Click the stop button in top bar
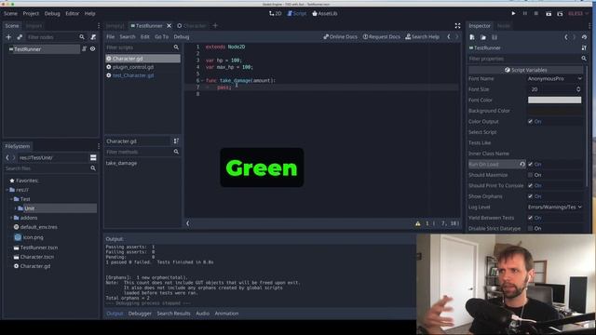The height and width of the screenshot is (335, 596). 536,13
